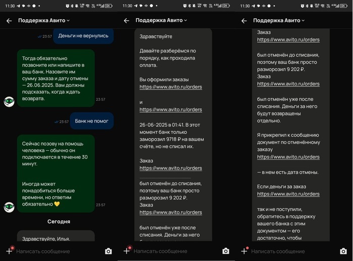Tap bot avatar beside 'Сейчас позову на помощь' message
The image size is (353, 261).
pos(9,207)
